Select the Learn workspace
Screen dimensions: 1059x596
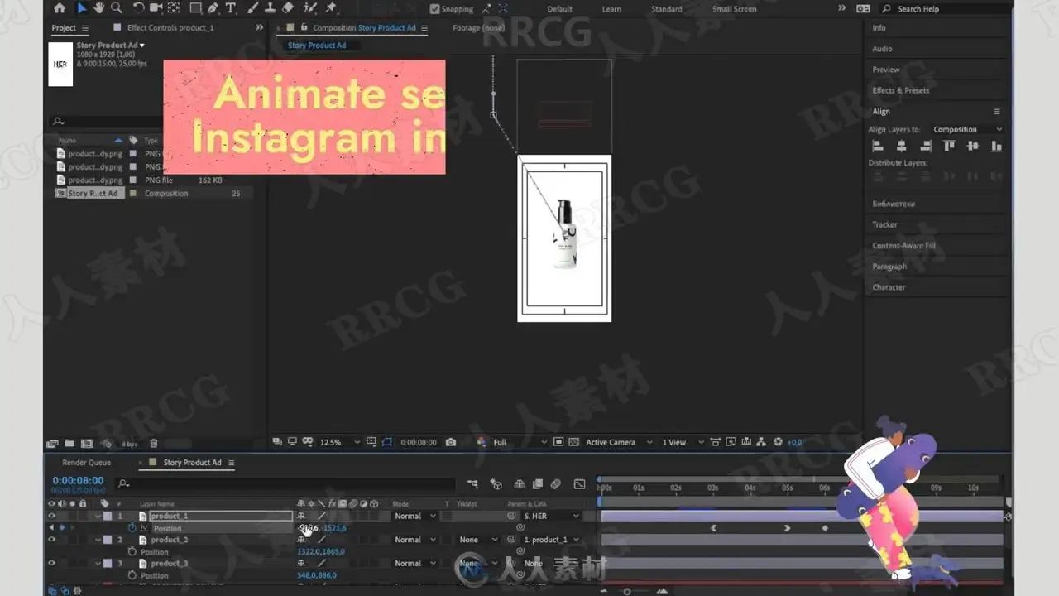coord(611,9)
